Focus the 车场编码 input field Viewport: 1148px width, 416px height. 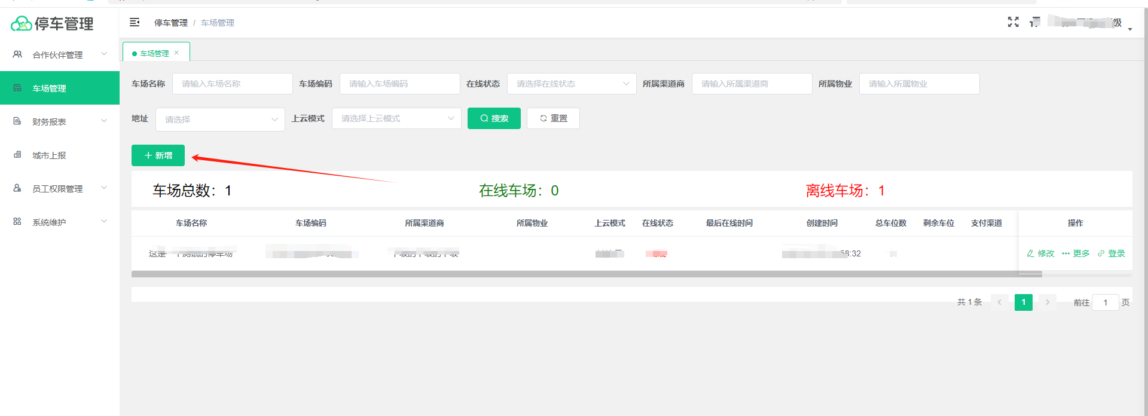400,84
